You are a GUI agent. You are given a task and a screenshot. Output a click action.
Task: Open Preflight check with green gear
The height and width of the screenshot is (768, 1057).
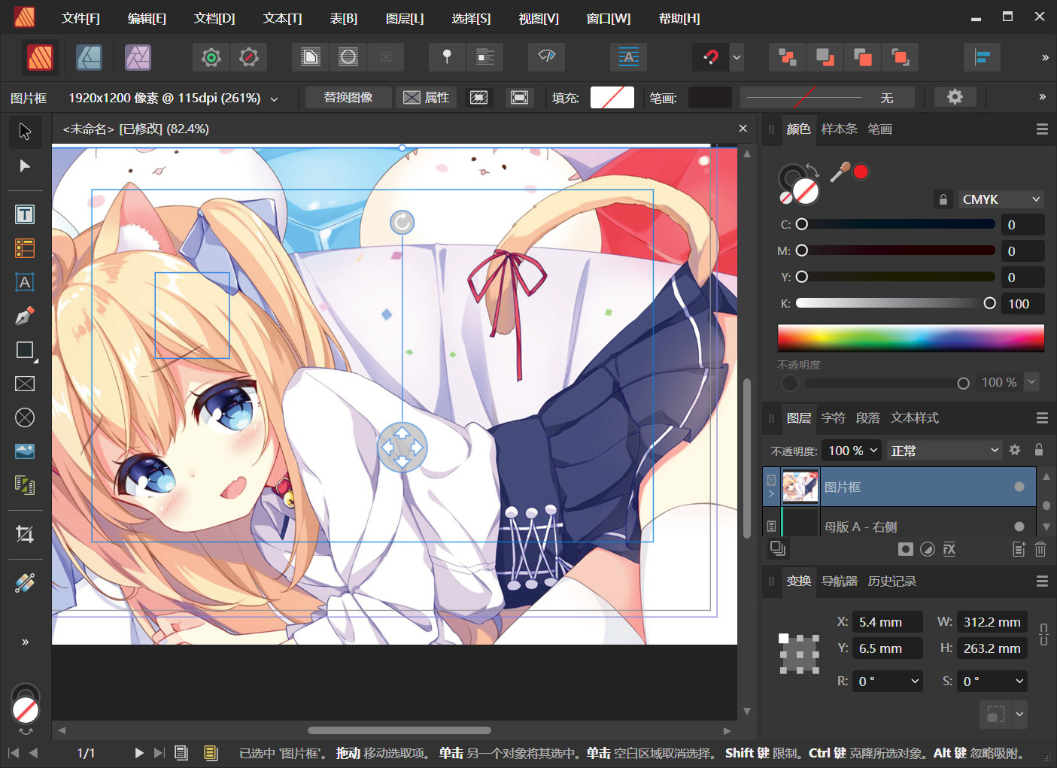pyautogui.click(x=211, y=57)
